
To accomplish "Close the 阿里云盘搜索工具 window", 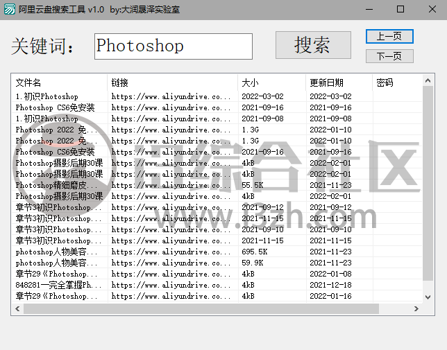I will 432,10.
